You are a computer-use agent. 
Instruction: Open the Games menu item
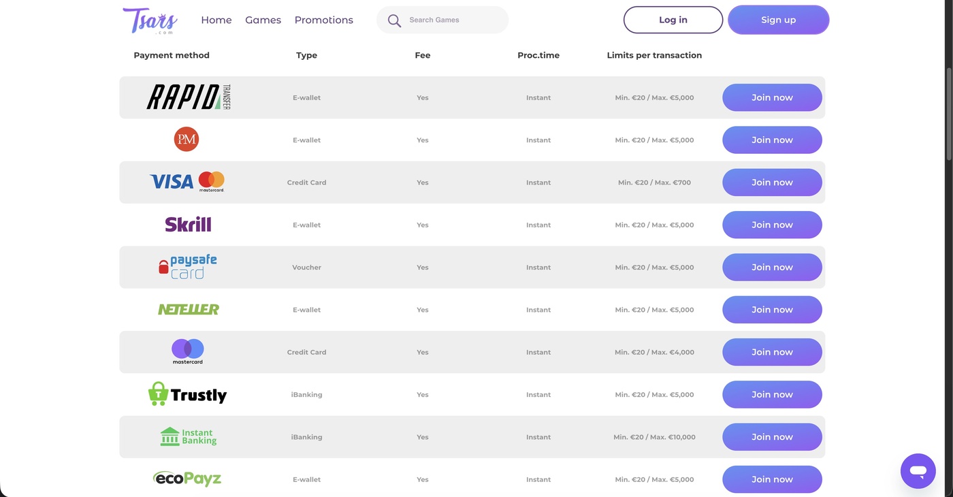click(x=263, y=20)
